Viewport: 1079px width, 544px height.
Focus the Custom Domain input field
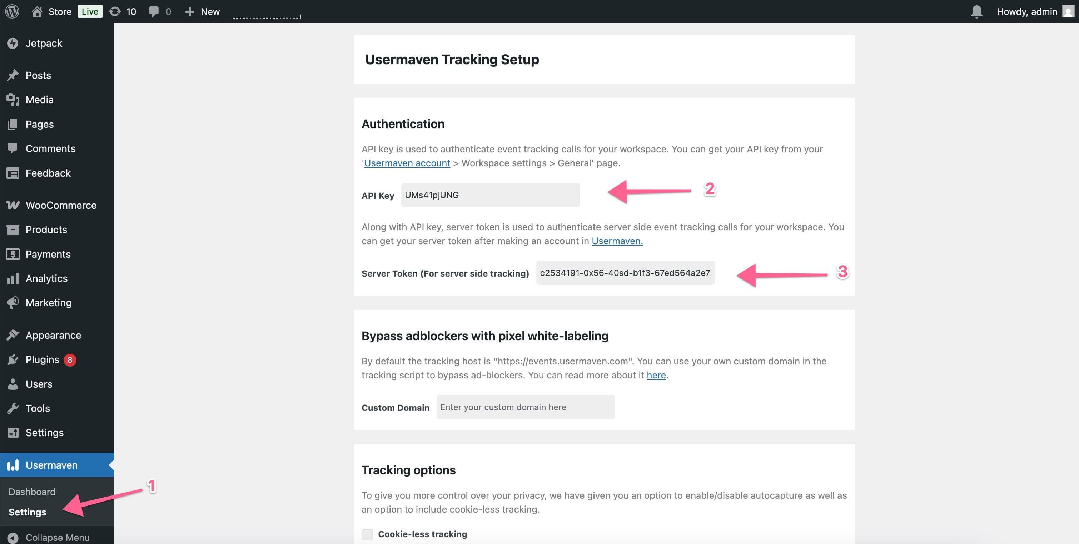(x=525, y=407)
